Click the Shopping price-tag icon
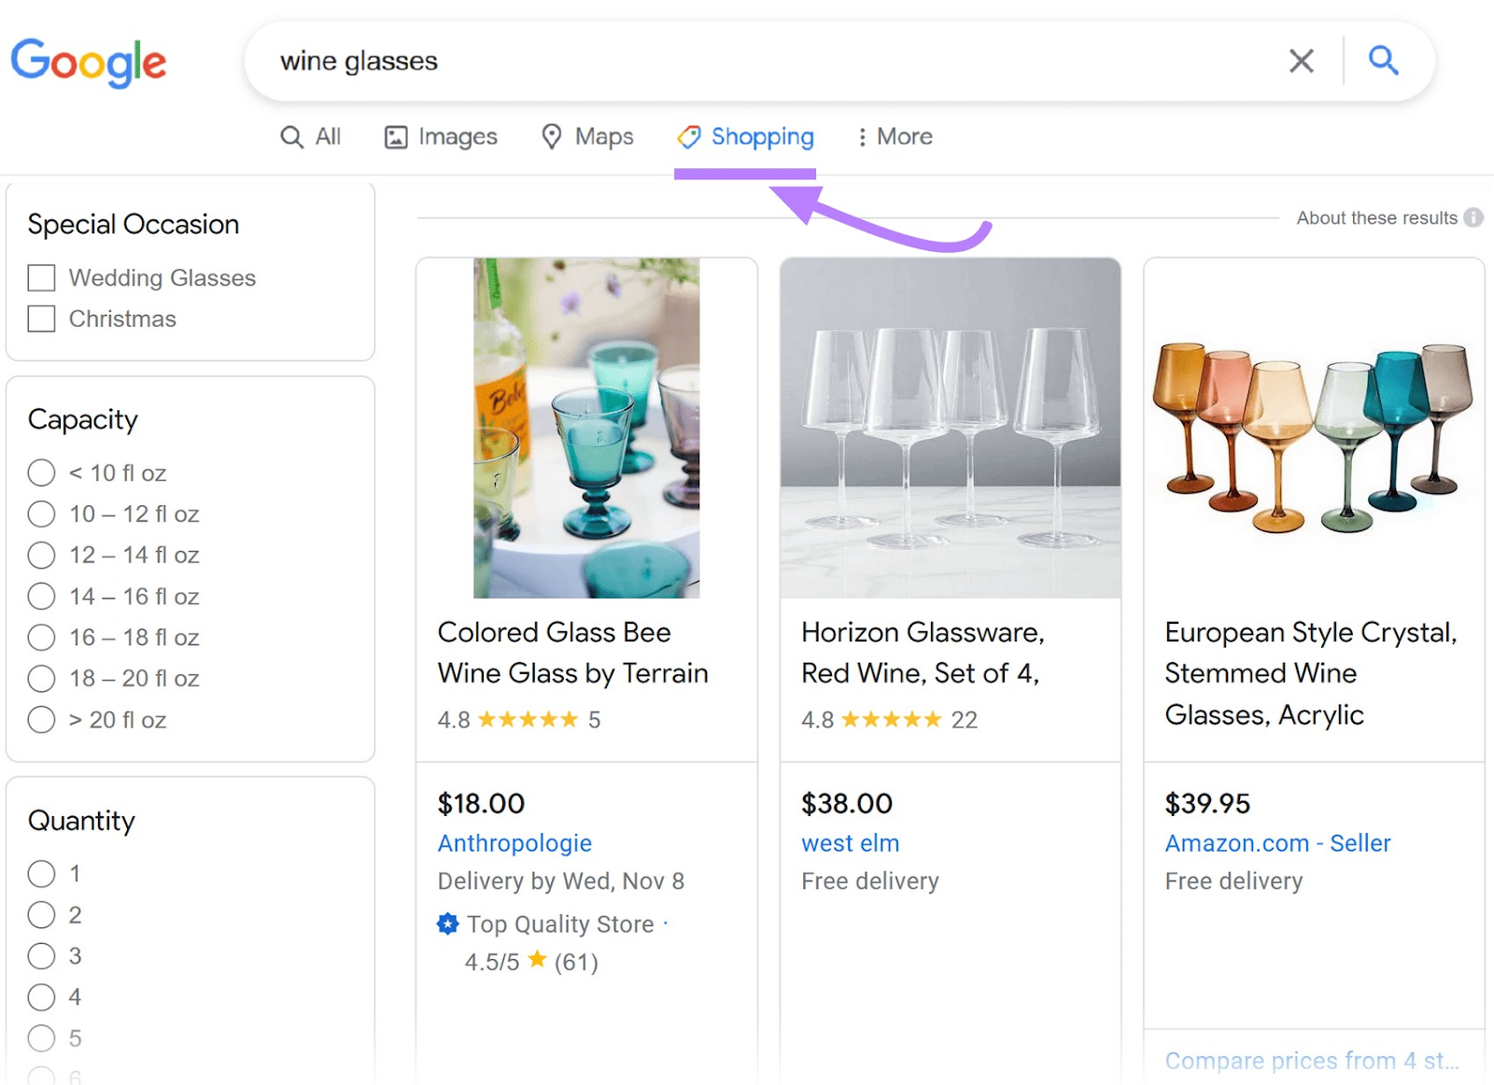The image size is (1494, 1085). coord(688,136)
